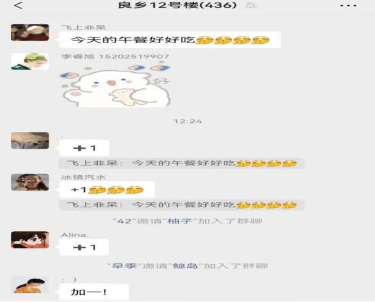Tap the white bunny 好 sticker

pyautogui.click(x=116, y=84)
